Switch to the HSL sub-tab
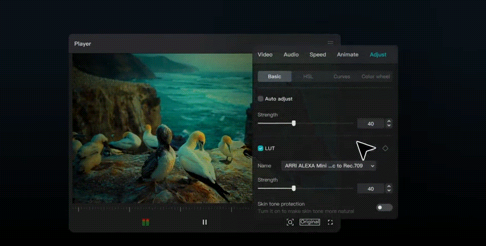 click(x=308, y=77)
